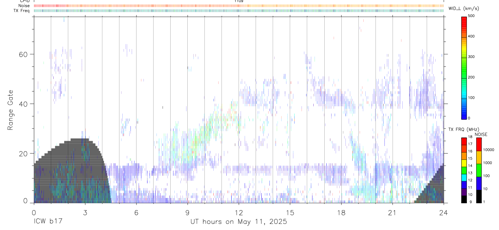This screenshot has width=499, height=230.
Task: Click the 200 tick on the width colorbar
Action: (x=471, y=77)
